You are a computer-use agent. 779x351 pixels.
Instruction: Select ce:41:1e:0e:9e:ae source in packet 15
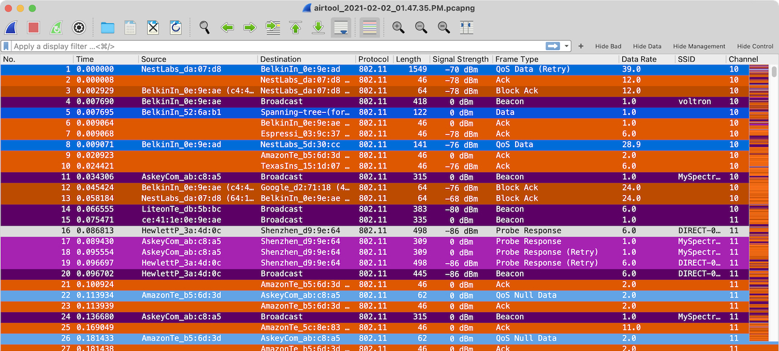tap(181, 220)
